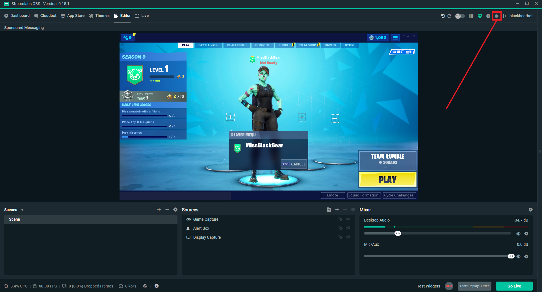Select the Alert Box source

point(268,228)
